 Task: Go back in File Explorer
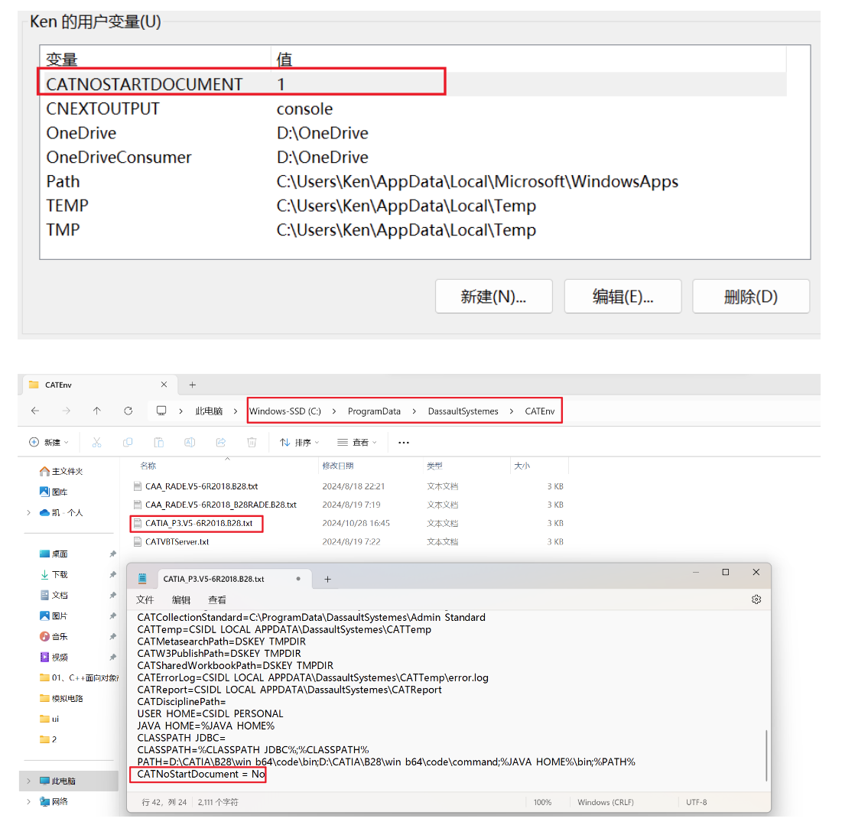coord(35,411)
